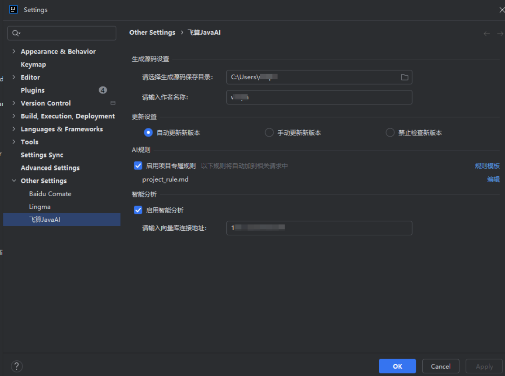Click the IntelliJ IDEA logo icon

pos(13,9)
